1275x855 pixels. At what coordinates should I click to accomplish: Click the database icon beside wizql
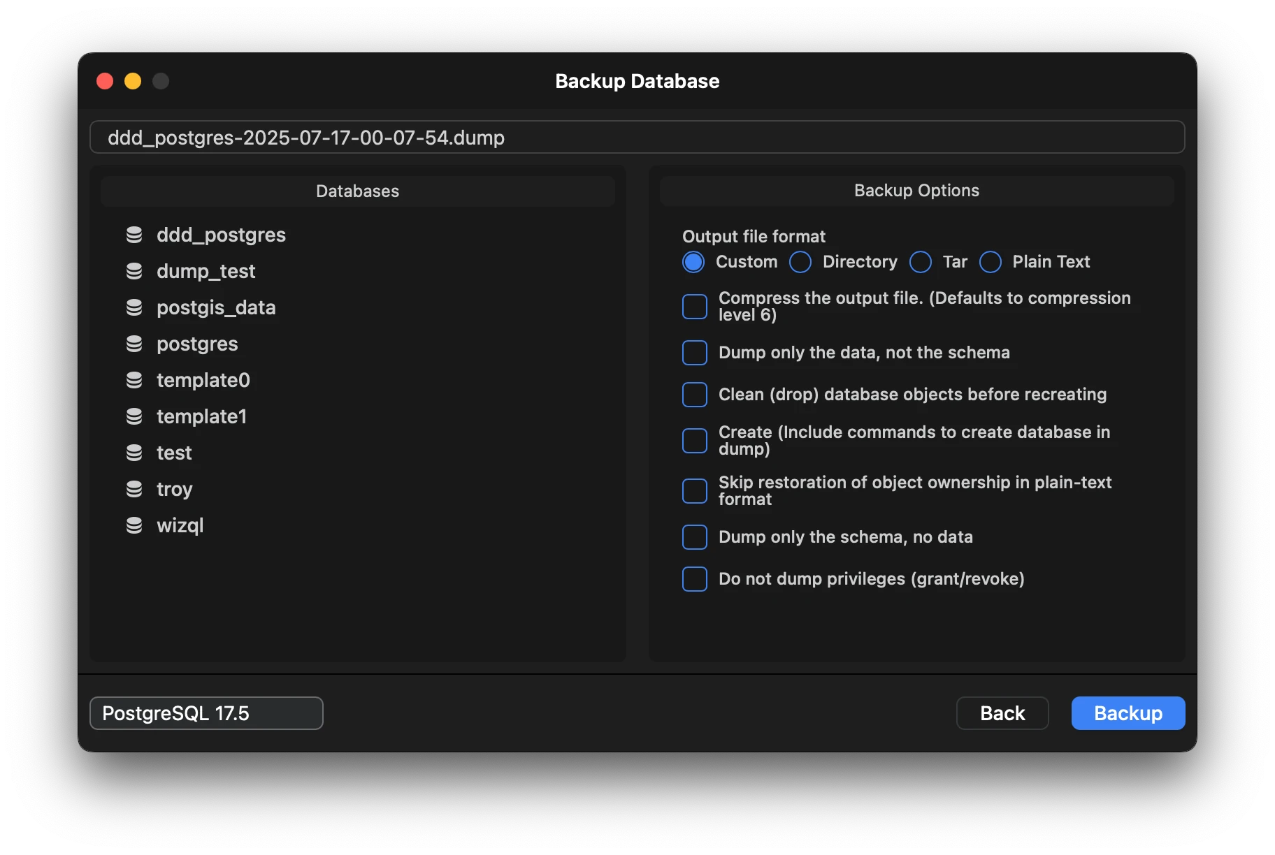(134, 525)
